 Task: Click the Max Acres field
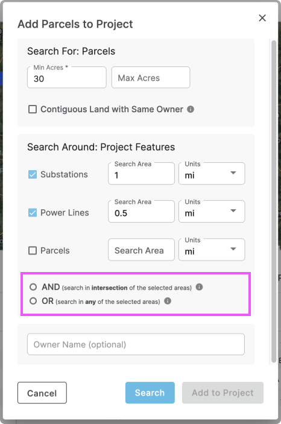pos(151,77)
